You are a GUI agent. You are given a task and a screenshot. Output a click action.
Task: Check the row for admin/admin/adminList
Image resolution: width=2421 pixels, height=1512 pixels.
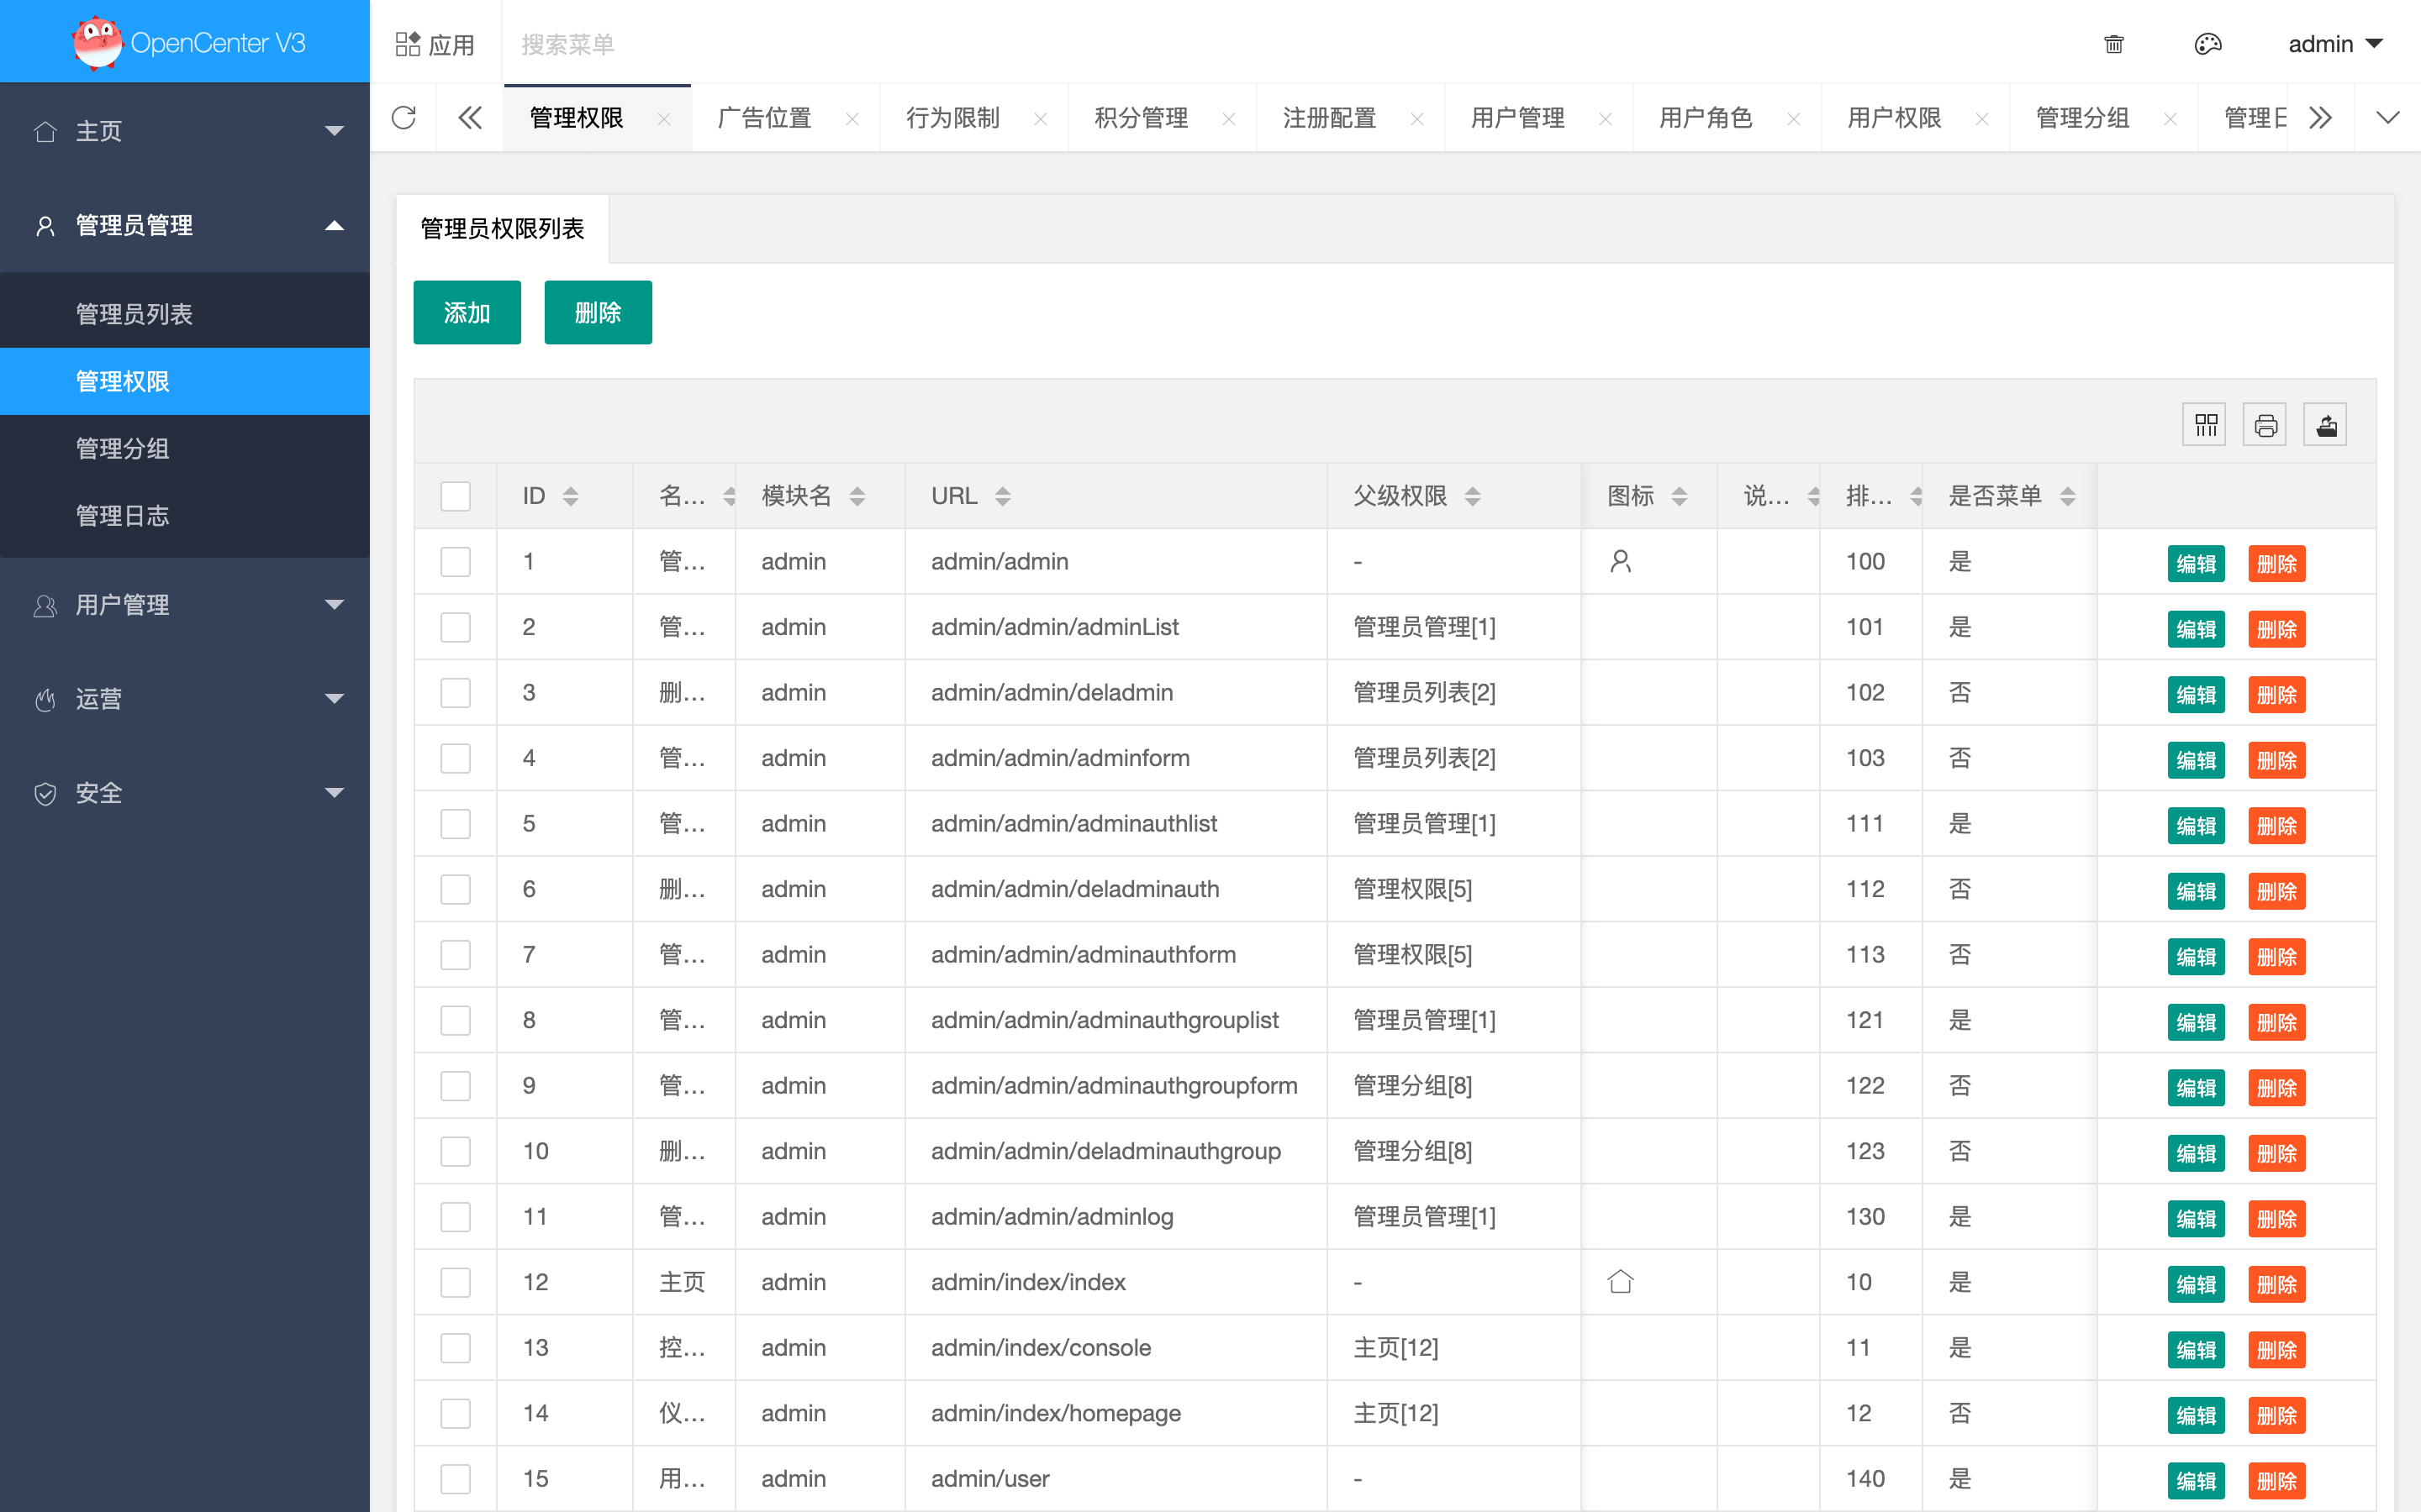[455, 627]
